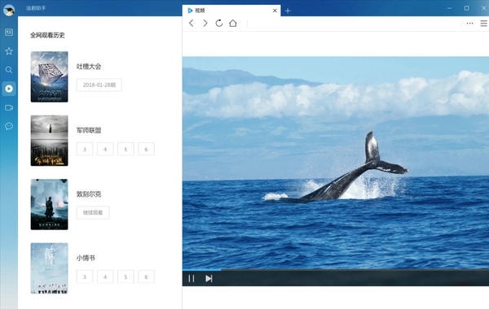Click the 吐槽大会 title
The height and width of the screenshot is (309, 489).
point(89,67)
